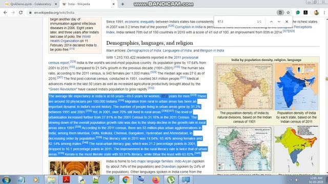Open a new browser tab
This screenshot has height=184, width=328.
pyautogui.click(x=122, y=4)
